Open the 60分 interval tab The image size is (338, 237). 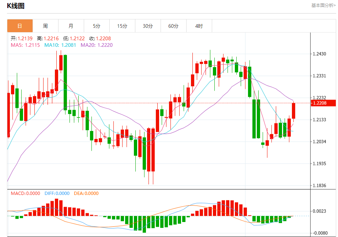[x=173, y=26]
